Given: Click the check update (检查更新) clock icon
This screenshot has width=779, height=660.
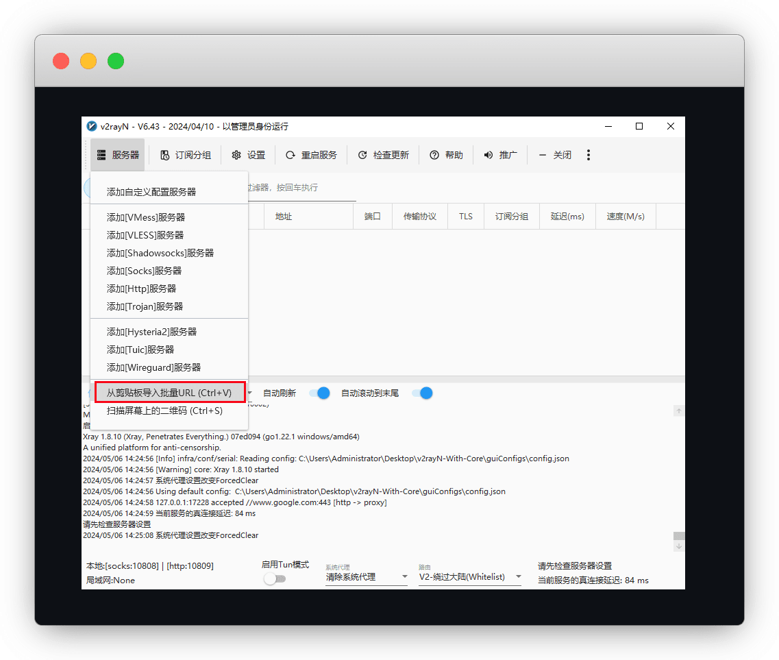Looking at the screenshot, I should tap(362, 155).
